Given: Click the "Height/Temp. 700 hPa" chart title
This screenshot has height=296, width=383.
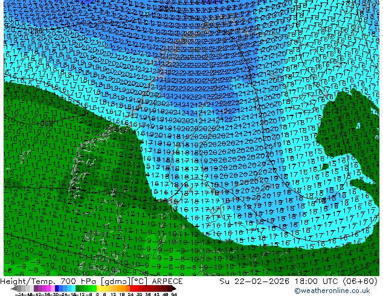Looking at the screenshot, I should [x=48, y=282].
